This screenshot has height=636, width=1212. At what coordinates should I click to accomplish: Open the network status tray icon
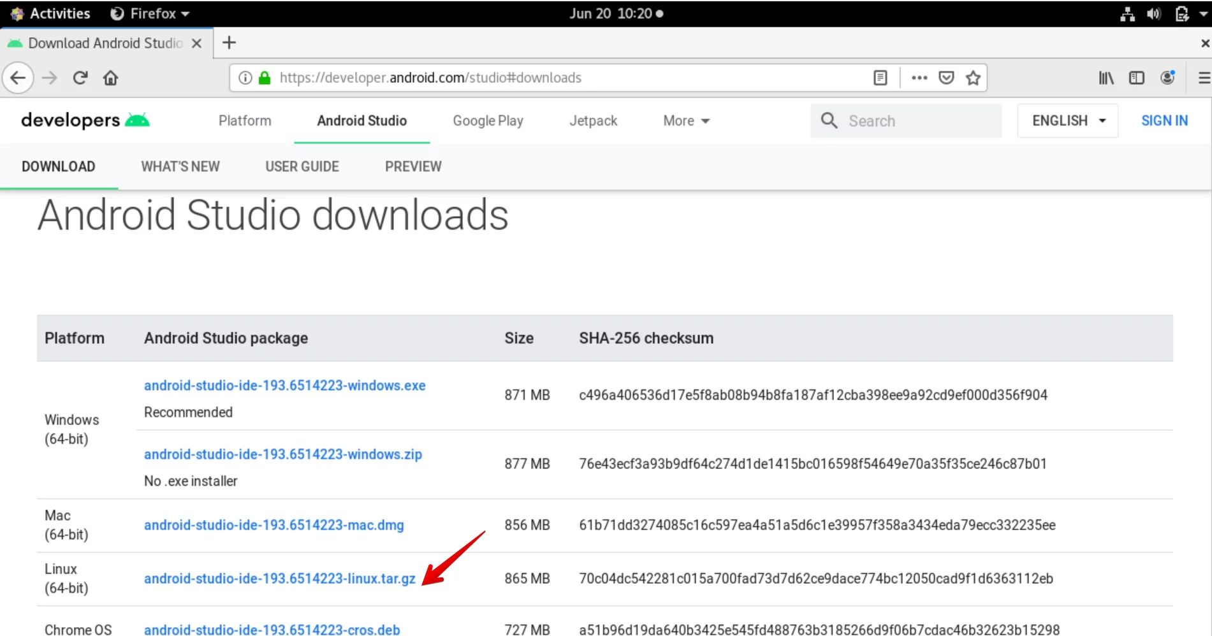point(1127,13)
